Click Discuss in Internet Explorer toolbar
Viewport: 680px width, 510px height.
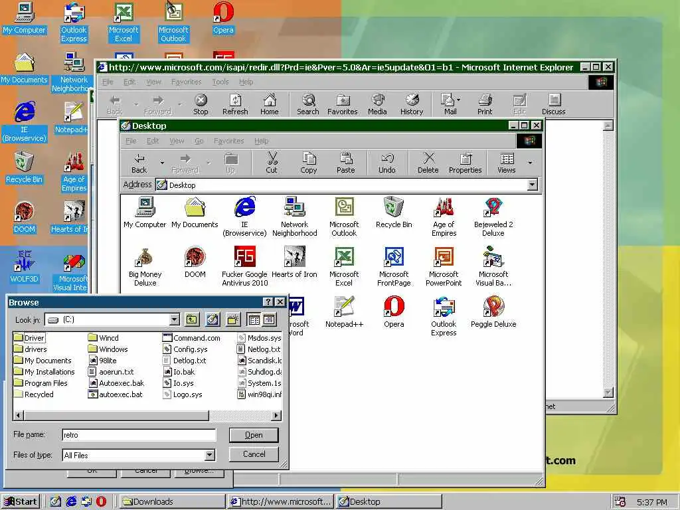pyautogui.click(x=554, y=104)
